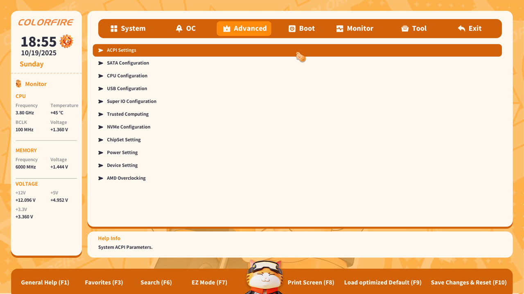Click the tiger cat mascot at the bottom
This screenshot has width=524, height=294.
[264, 277]
